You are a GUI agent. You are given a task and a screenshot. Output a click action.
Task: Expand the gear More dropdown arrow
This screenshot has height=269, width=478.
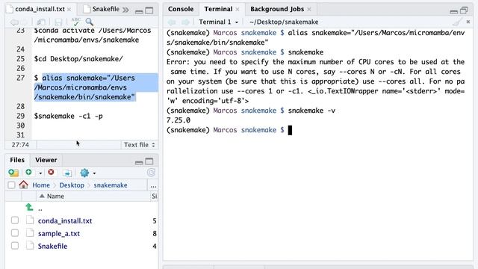coord(94,173)
